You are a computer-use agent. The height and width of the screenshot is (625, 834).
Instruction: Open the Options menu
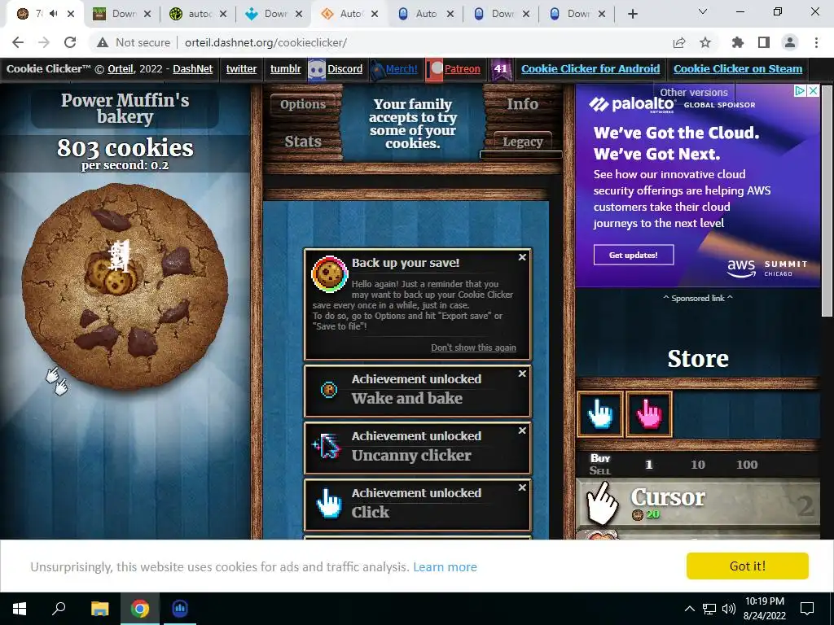pyautogui.click(x=303, y=104)
